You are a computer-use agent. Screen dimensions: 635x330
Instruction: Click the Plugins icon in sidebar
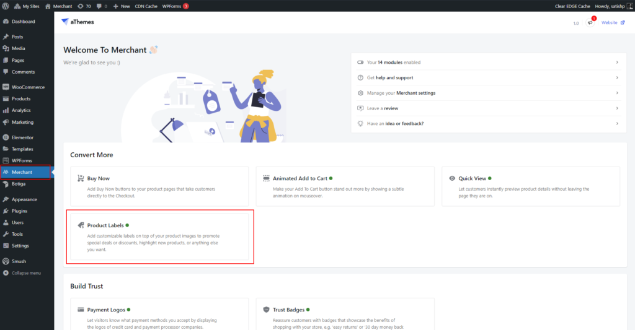(x=6, y=211)
